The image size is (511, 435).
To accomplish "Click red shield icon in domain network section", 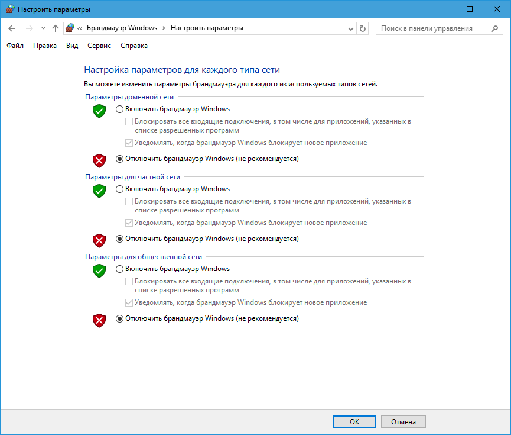I will click(99, 160).
